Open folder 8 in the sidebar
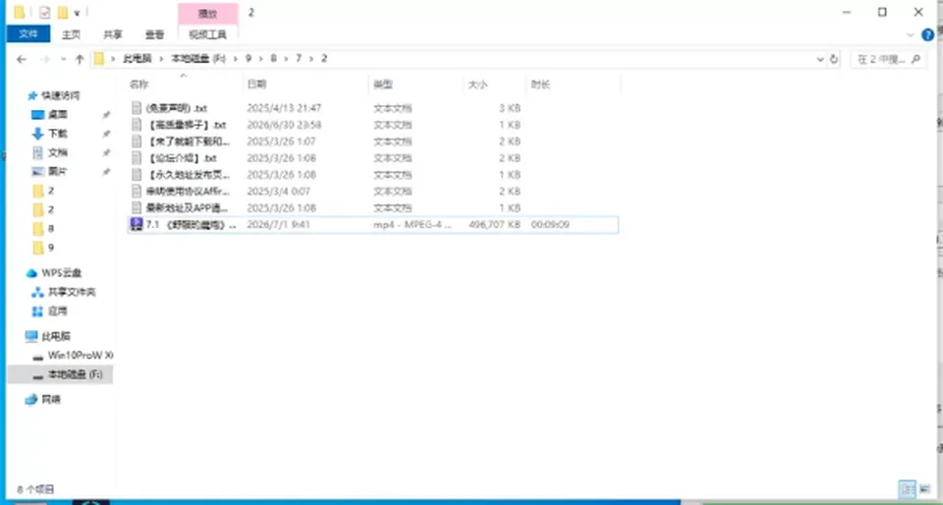The width and height of the screenshot is (943, 505). 51,229
